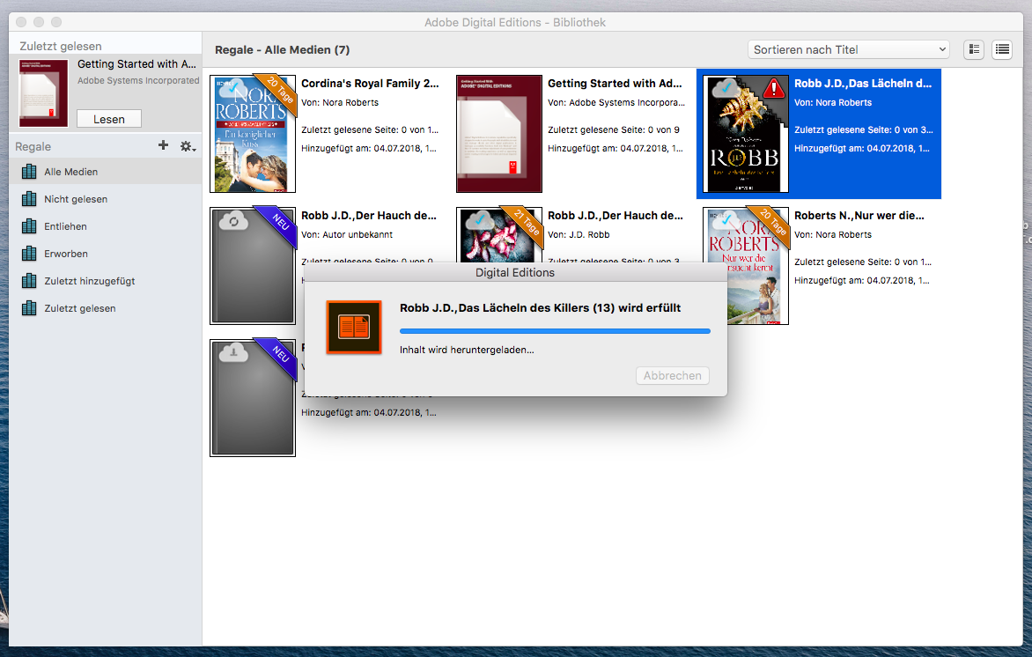Click 'Von: Adobe Systems Incorpora...' author text
1032x657 pixels.
616,103
